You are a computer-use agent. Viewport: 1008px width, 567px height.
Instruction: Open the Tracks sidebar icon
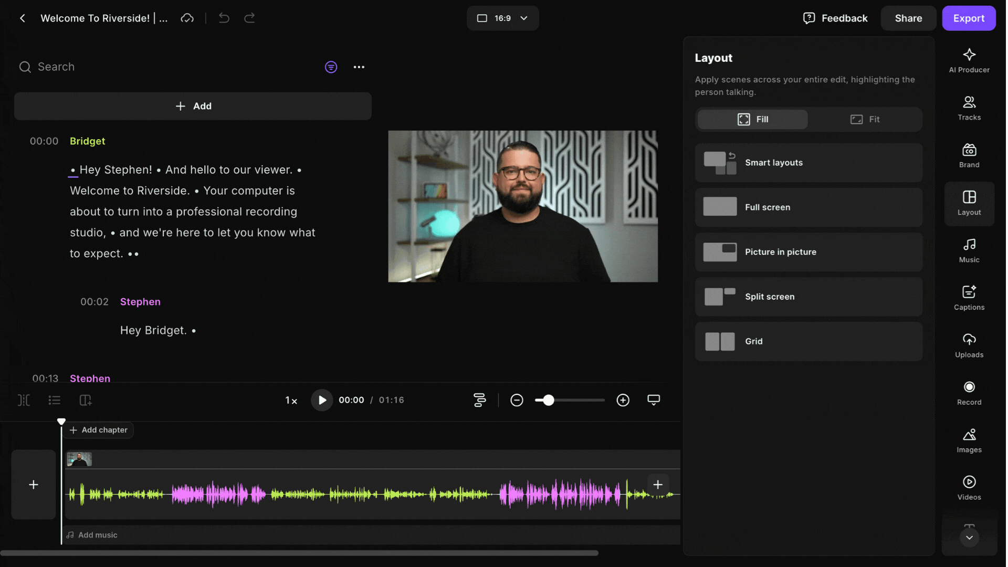click(x=969, y=108)
